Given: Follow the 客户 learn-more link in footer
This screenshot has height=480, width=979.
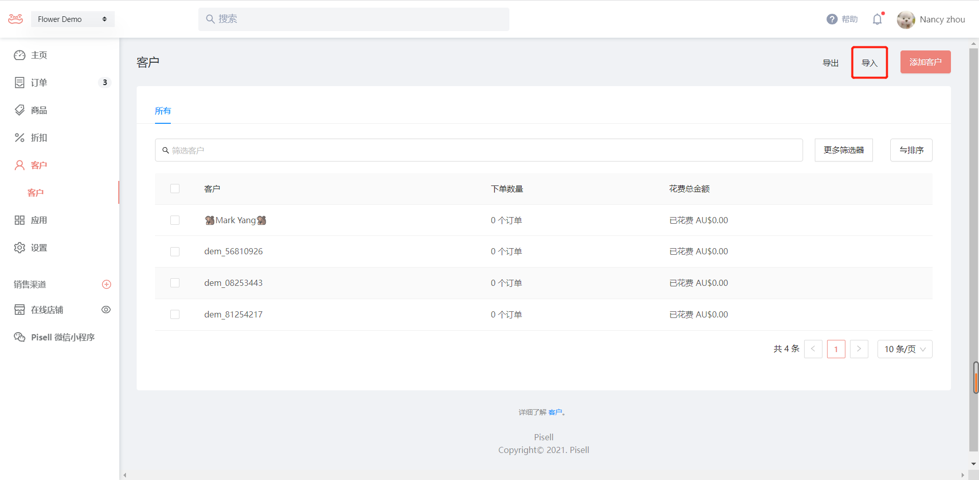Looking at the screenshot, I should (x=555, y=412).
